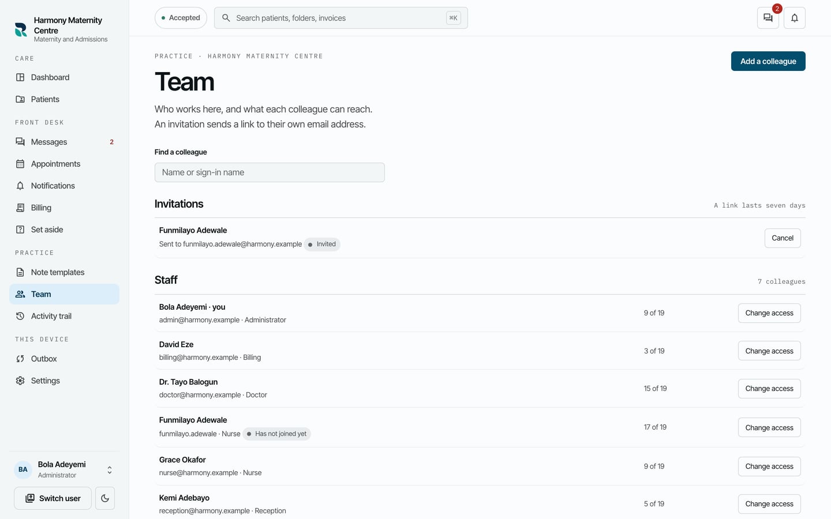This screenshot has height=519, width=831.
Task: Change access for David Eze
Action: tap(769, 351)
